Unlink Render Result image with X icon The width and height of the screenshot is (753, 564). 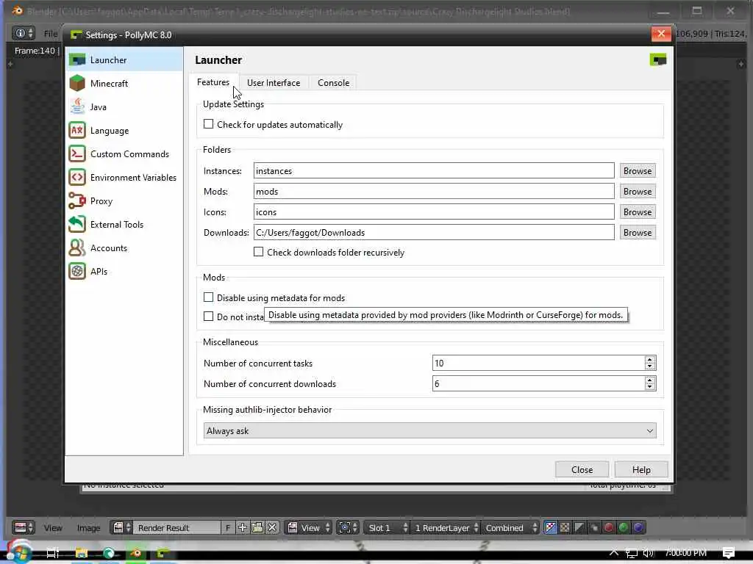pyautogui.click(x=272, y=527)
